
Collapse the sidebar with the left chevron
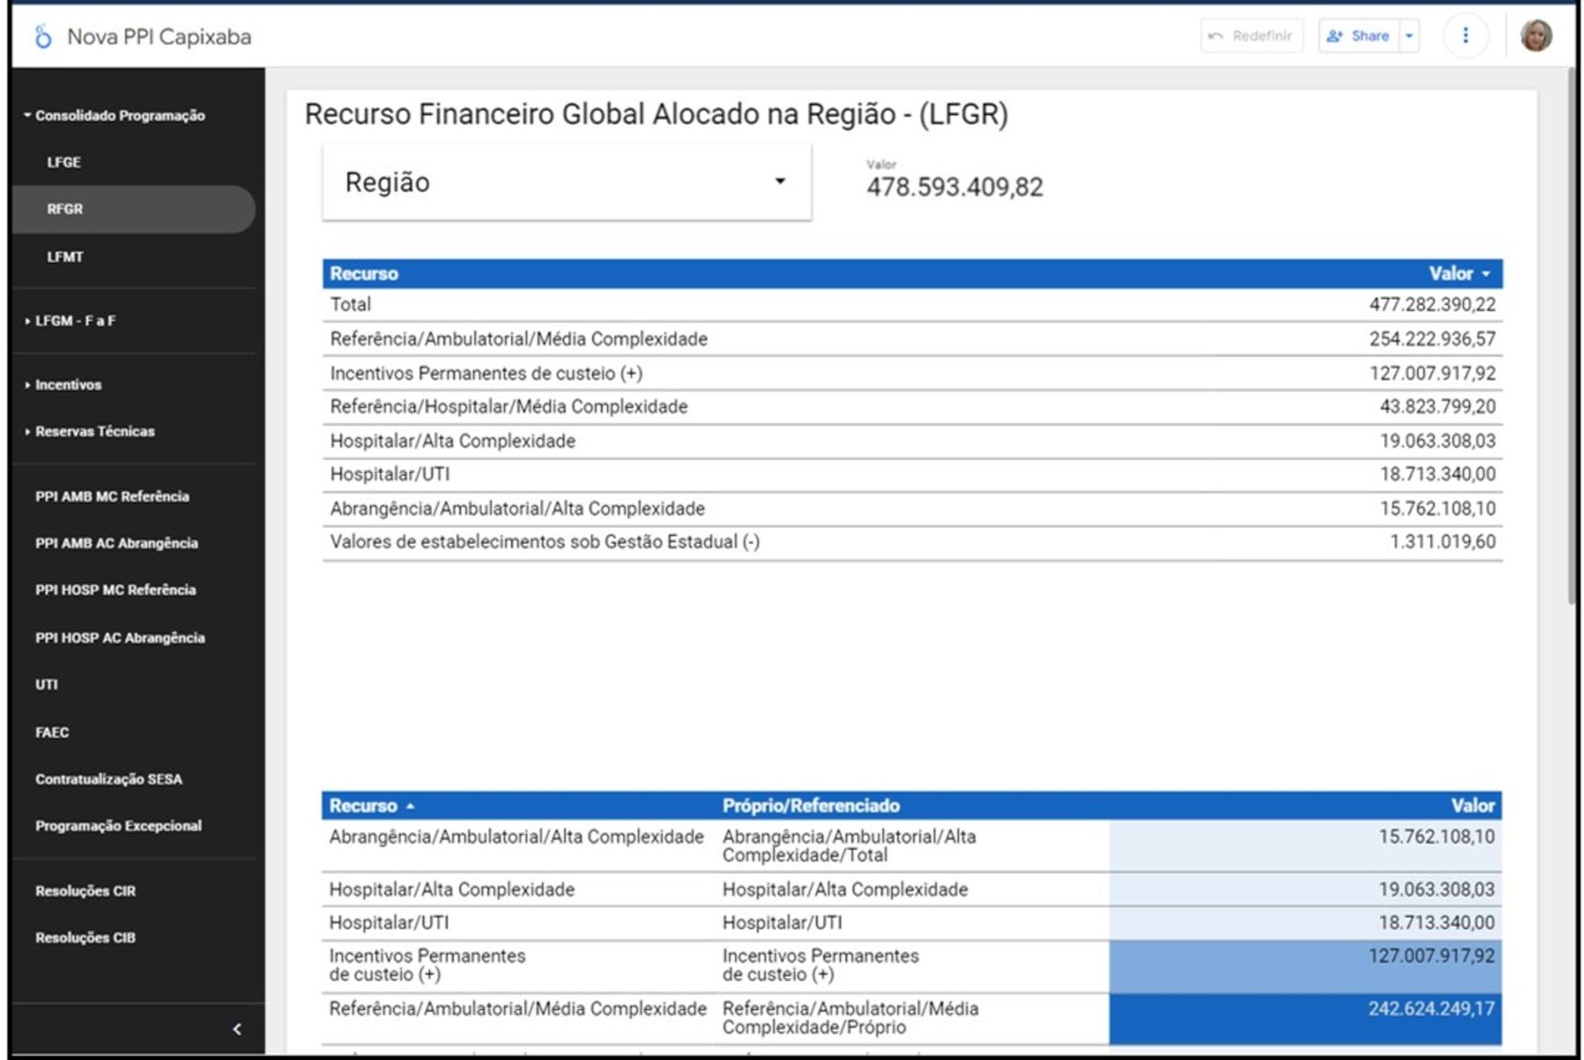237,1029
